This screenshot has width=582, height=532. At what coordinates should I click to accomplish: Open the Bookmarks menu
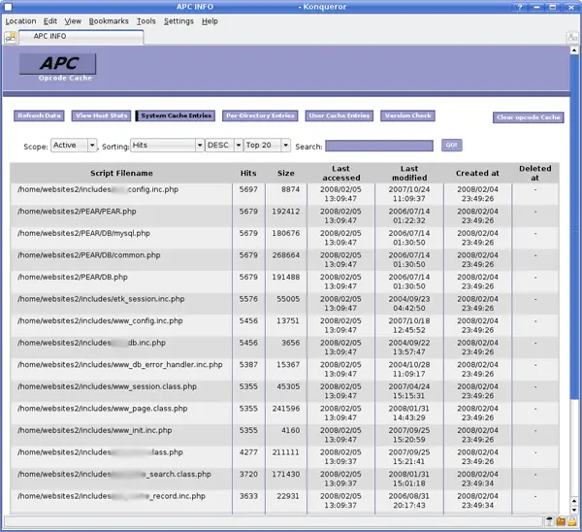pyautogui.click(x=109, y=21)
